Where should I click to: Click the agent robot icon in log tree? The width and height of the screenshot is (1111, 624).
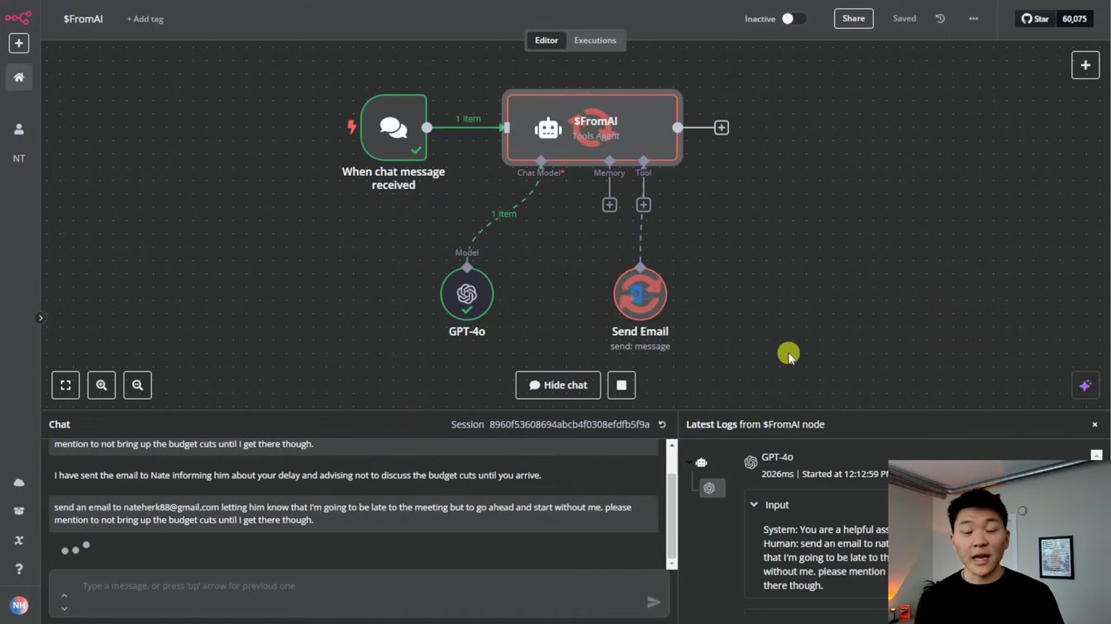click(701, 462)
